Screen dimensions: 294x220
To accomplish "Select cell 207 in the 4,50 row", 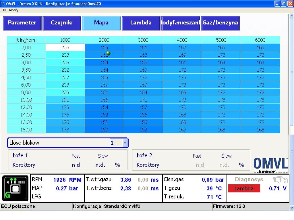I will (x=65, y=77).
